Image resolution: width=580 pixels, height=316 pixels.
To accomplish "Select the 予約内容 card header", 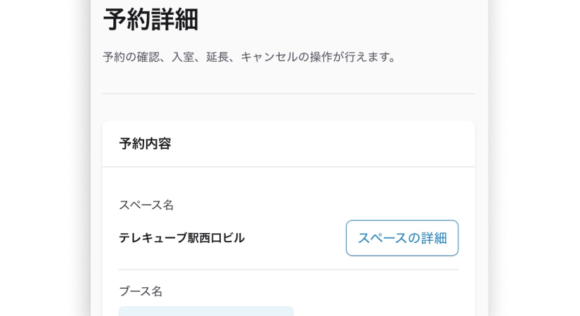I will [288, 143].
